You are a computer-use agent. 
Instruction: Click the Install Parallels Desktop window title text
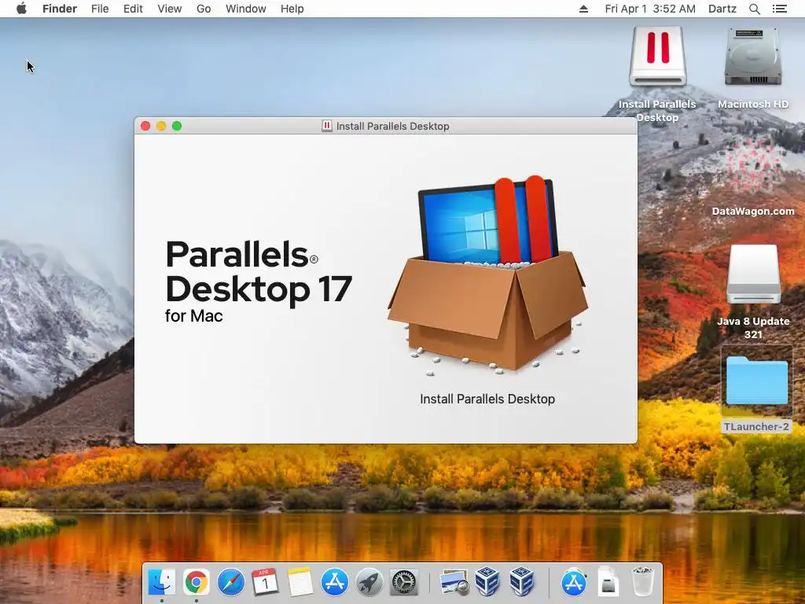point(393,127)
